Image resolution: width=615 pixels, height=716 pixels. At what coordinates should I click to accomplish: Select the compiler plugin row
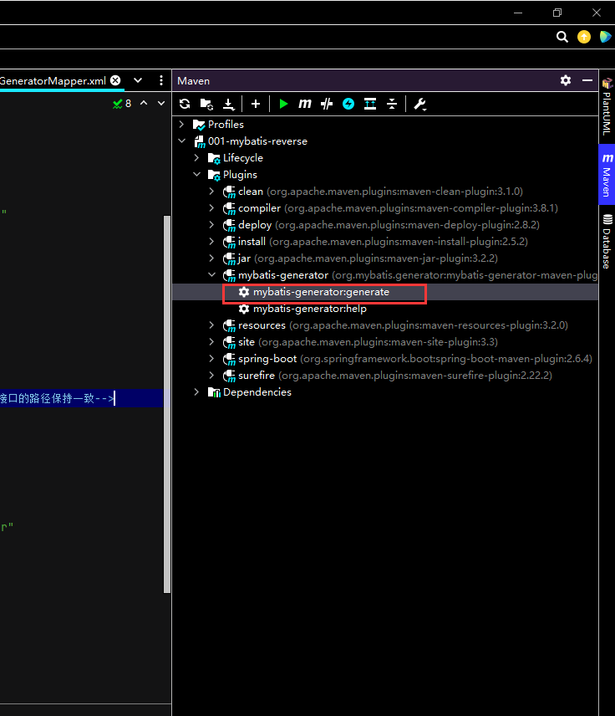pyautogui.click(x=385, y=207)
